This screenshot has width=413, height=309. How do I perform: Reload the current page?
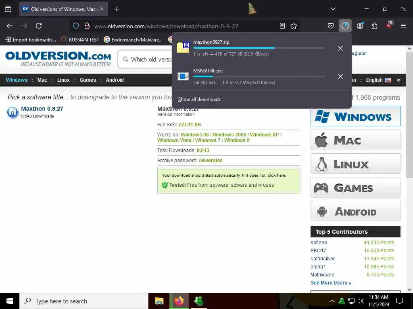pyautogui.click(x=39, y=26)
